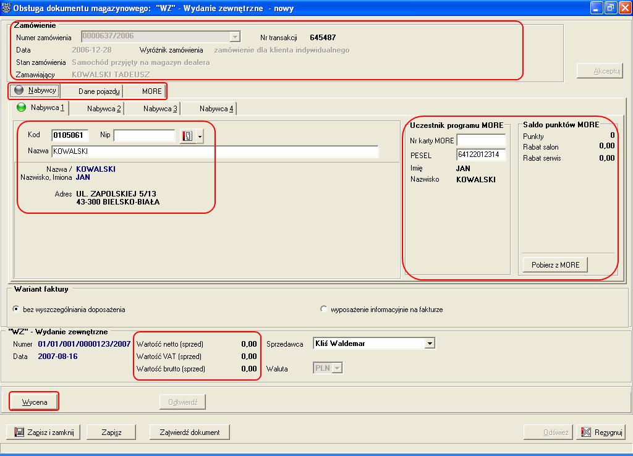
Task: Click the Zapisz button
Action: pyautogui.click(x=111, y=432)
